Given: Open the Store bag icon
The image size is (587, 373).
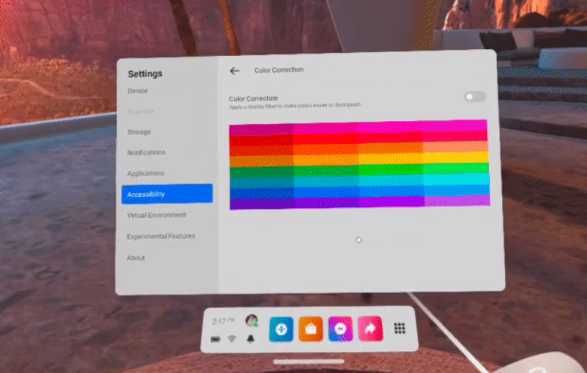Looking at the screenshot, I should pos(311,329).
